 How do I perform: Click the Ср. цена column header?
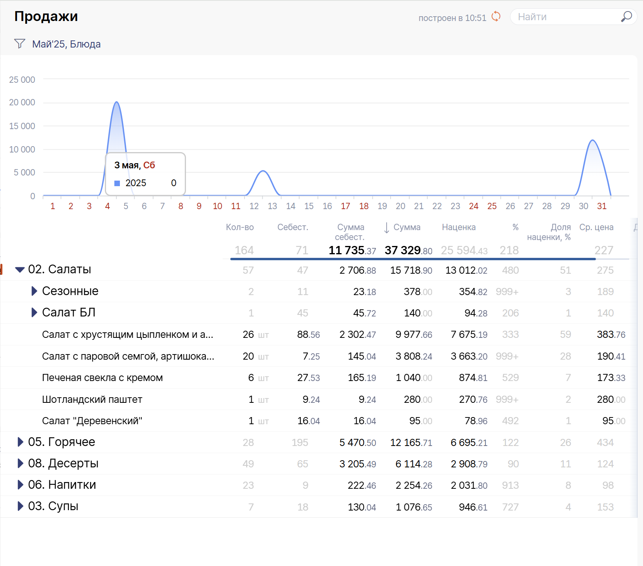click(596, 227)
